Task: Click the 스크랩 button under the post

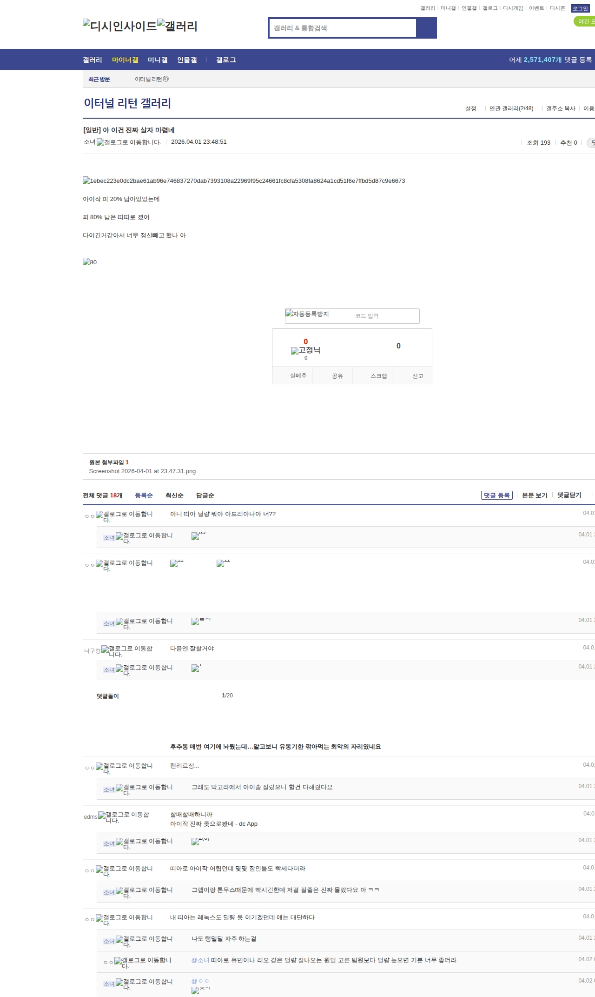Action: click(x=378, y=376)
